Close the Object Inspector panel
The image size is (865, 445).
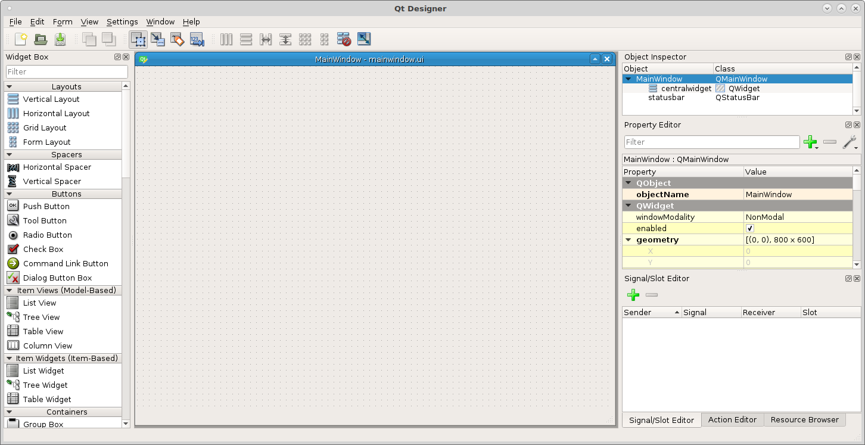[857, 57]
